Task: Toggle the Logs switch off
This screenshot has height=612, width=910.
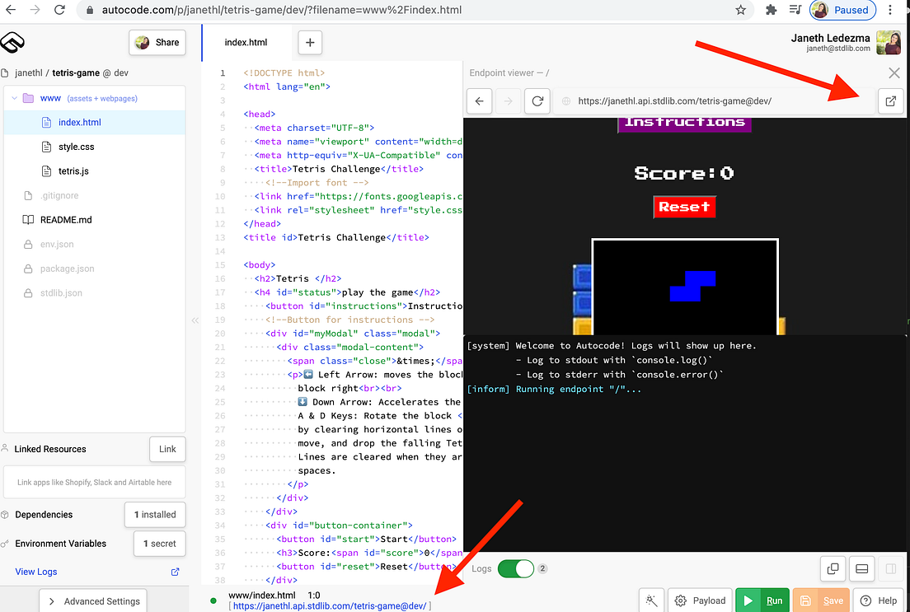Action: pos(515,568)
